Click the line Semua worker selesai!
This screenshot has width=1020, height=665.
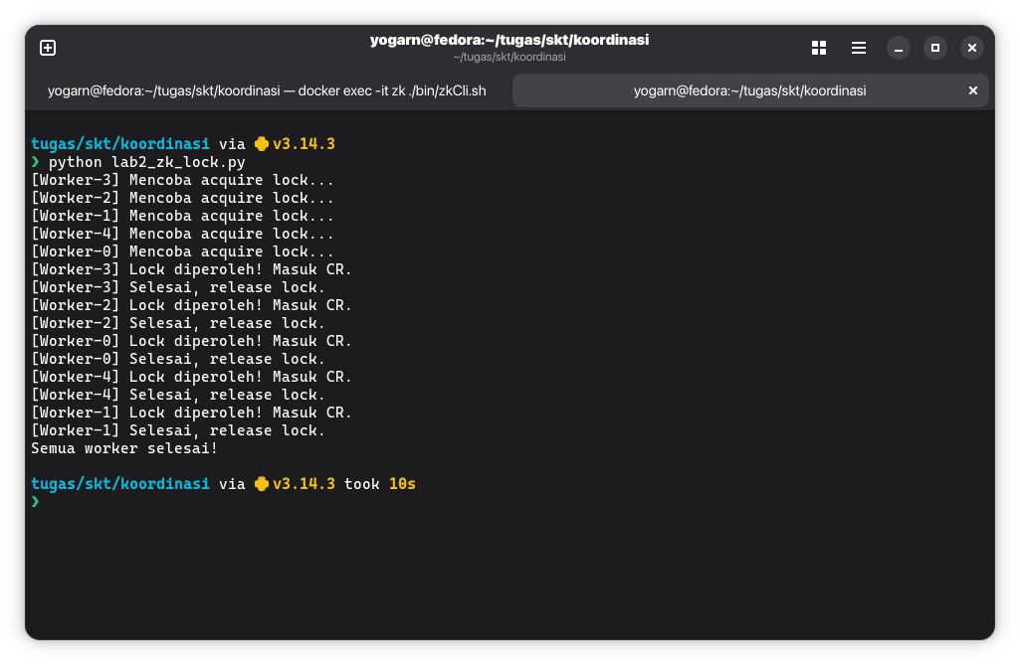coord(124,448)
